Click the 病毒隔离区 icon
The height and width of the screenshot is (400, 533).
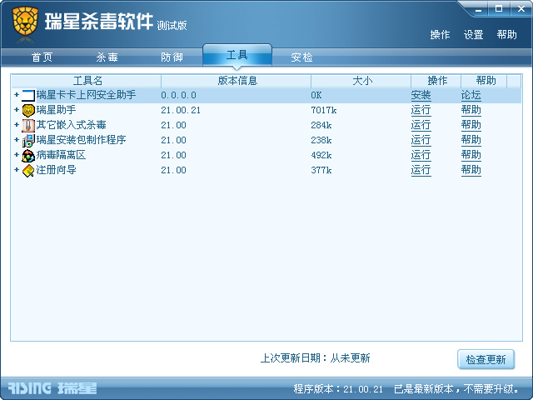pos(28,156)
